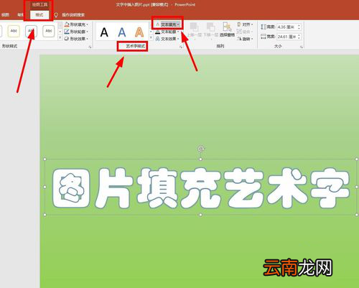
Task: Click the rotation handle above the text box
Action: (201, 149)
